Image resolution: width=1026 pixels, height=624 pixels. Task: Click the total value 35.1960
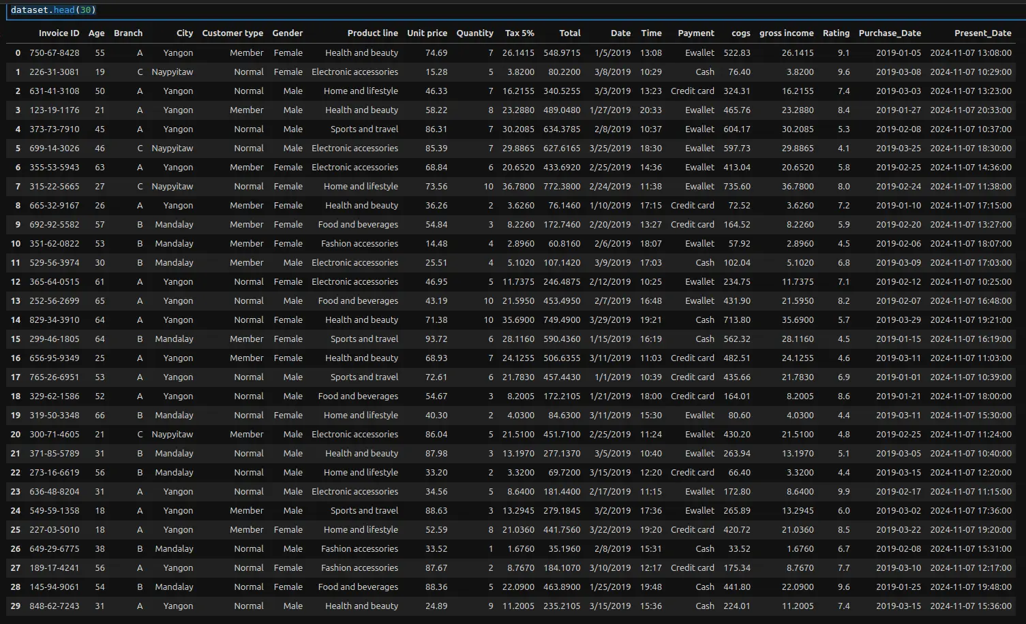564,548
